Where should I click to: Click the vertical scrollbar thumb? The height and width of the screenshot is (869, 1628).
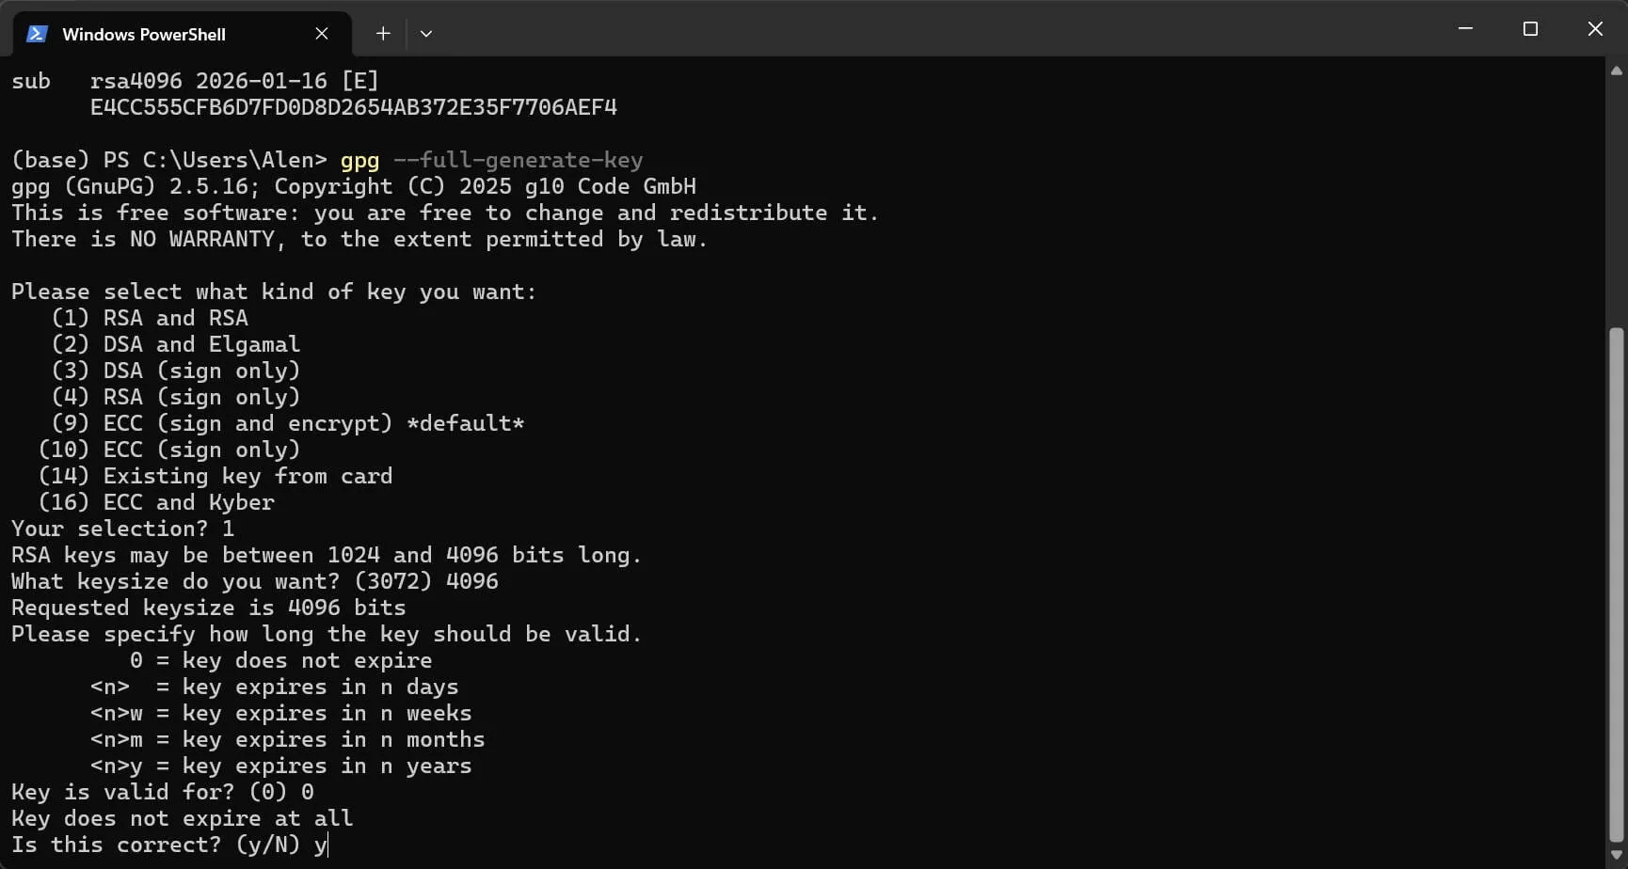pos(1617,584)
